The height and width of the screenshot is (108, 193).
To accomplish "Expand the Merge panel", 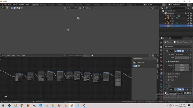I will point(167,80).
